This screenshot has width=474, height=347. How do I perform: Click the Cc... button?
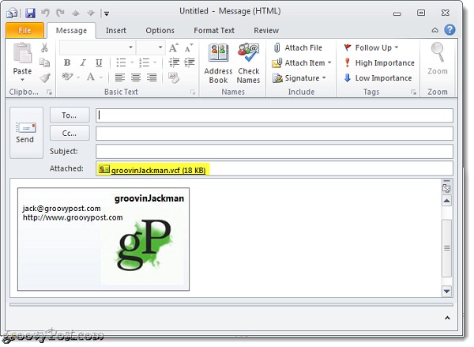click(x=70, y=133)
